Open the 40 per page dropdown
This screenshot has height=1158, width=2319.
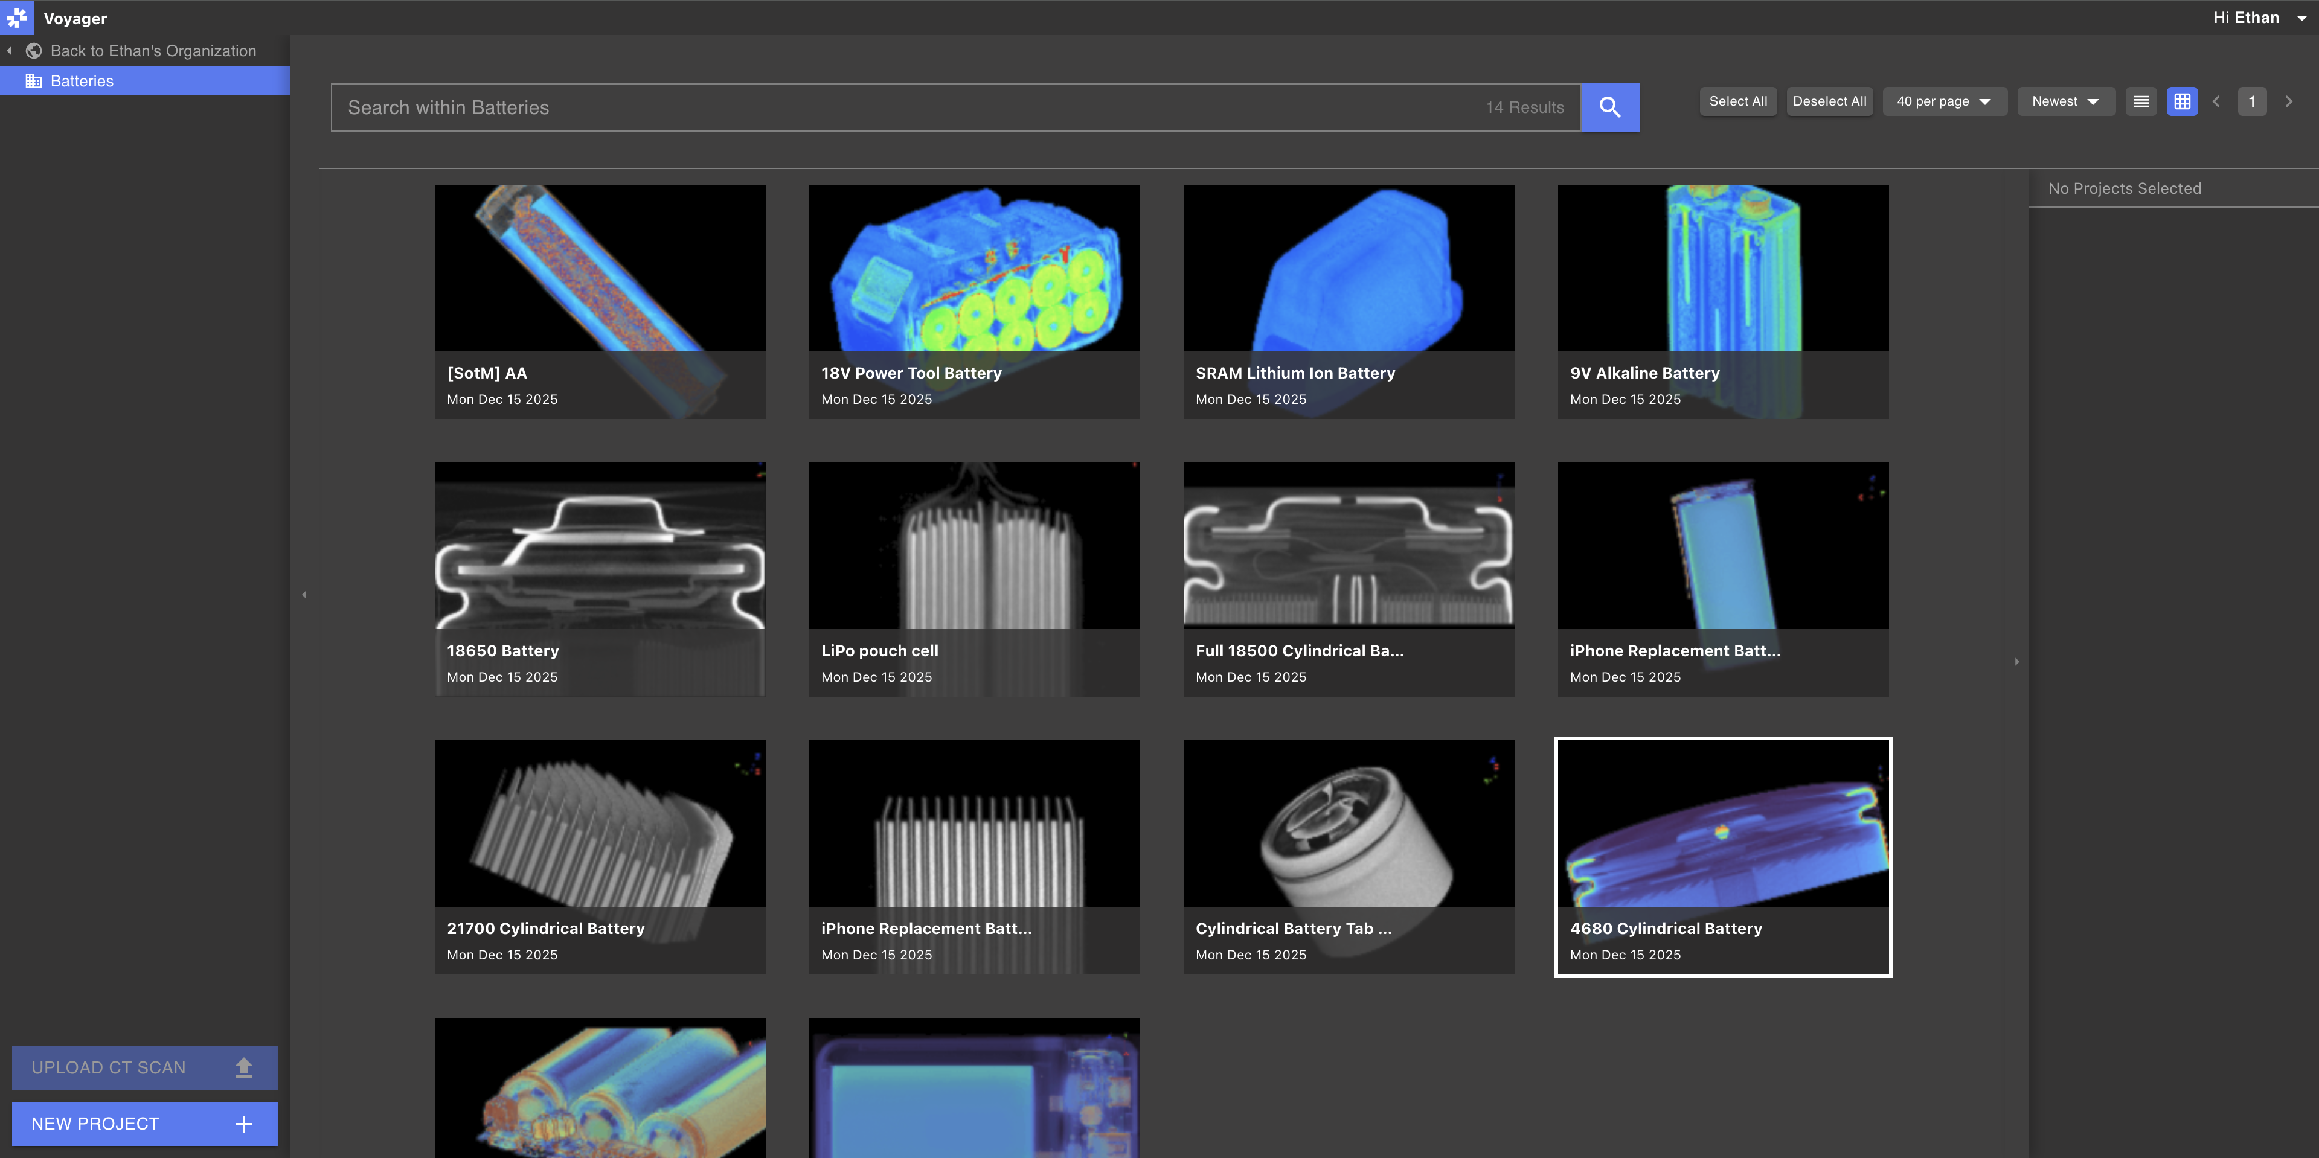pyautogui.click(x=1943, y=101)
